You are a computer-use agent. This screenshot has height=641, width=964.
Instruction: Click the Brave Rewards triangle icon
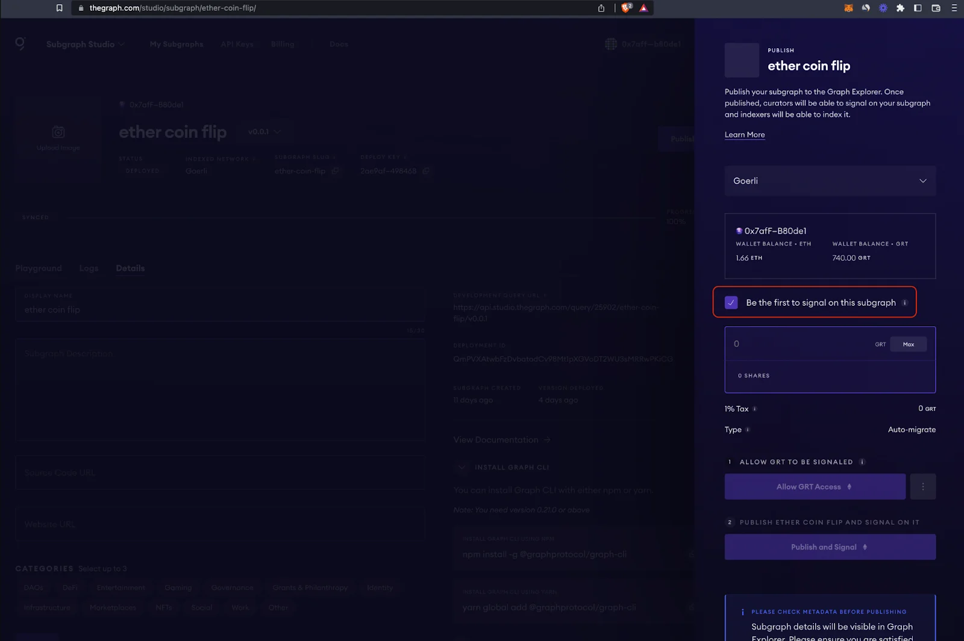pos(643,8)
